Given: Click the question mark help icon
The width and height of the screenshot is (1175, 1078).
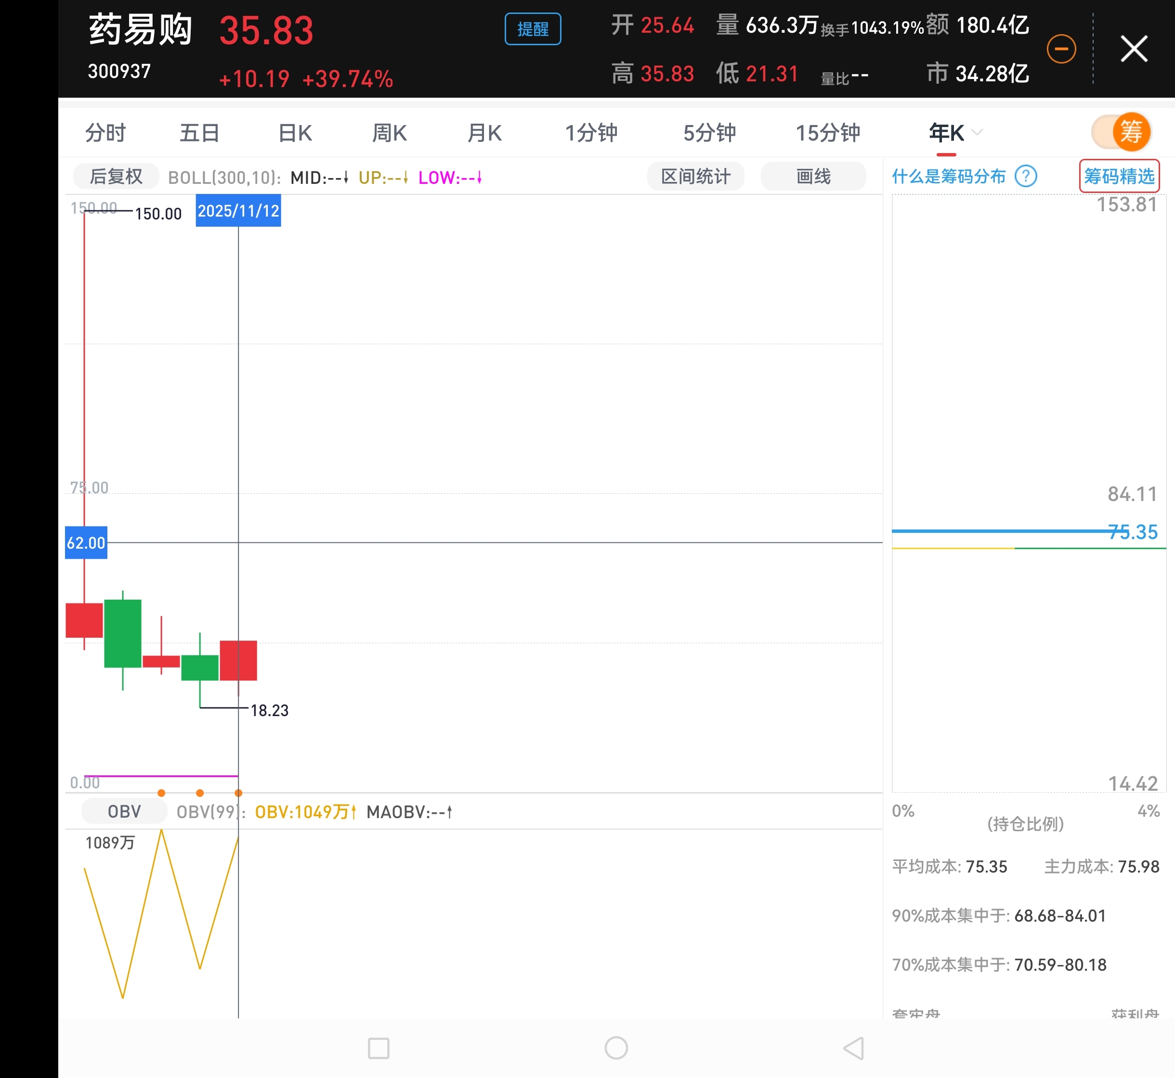Looking at the screenshot, I should [1026, 176].
